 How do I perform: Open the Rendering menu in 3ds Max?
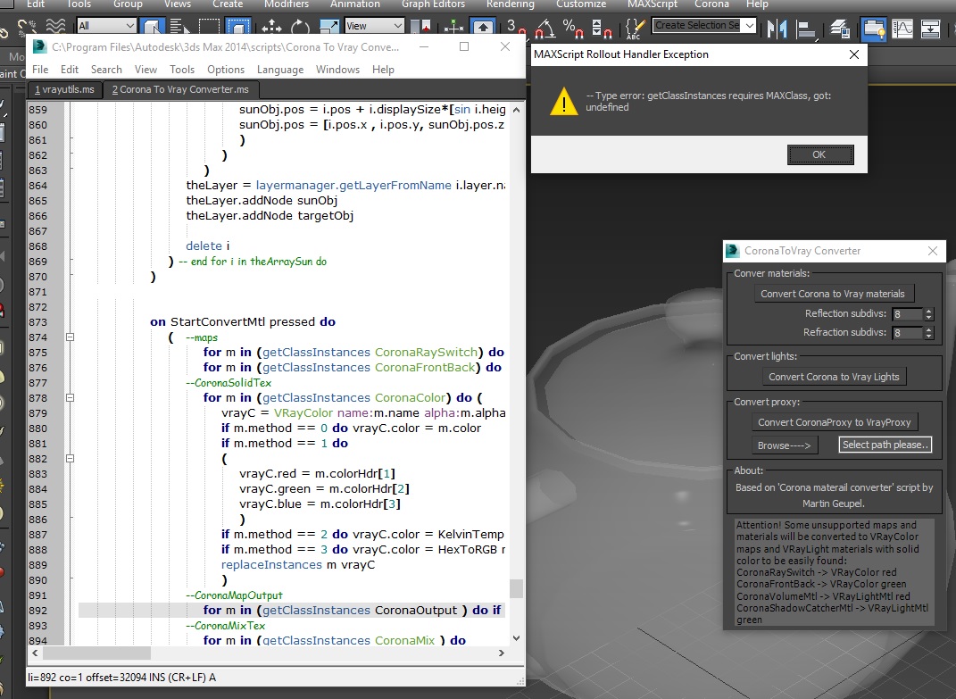511,4
